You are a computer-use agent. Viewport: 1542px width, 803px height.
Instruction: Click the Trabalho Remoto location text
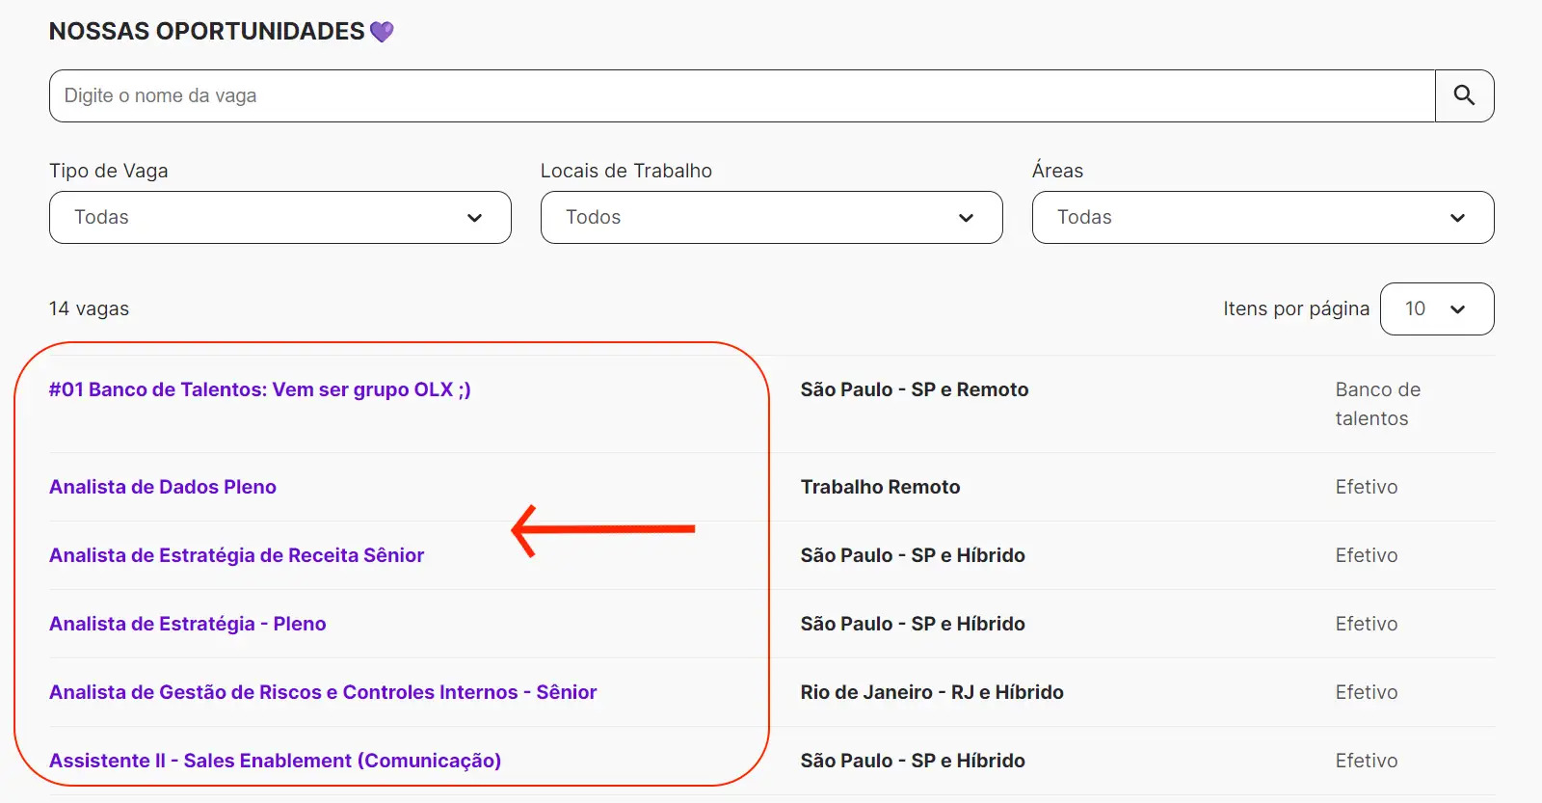tap(880, 487)
